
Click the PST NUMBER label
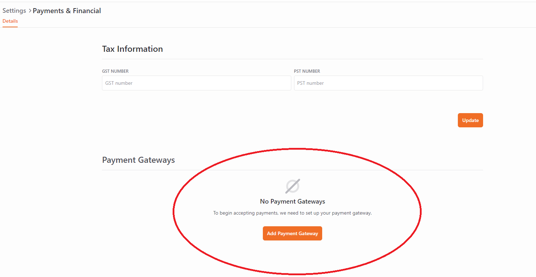307,71
